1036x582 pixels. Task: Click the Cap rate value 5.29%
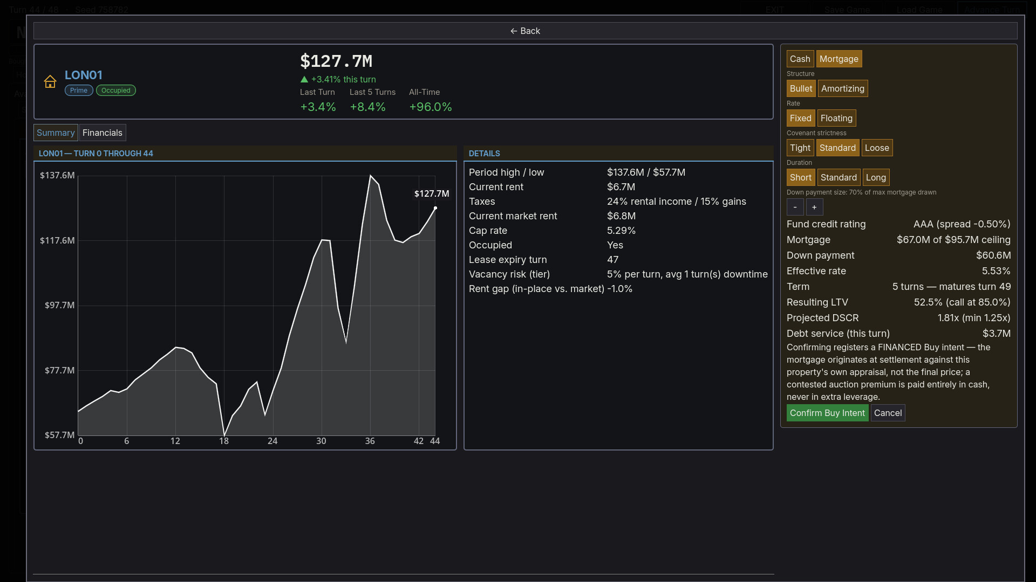pos(621,231)
